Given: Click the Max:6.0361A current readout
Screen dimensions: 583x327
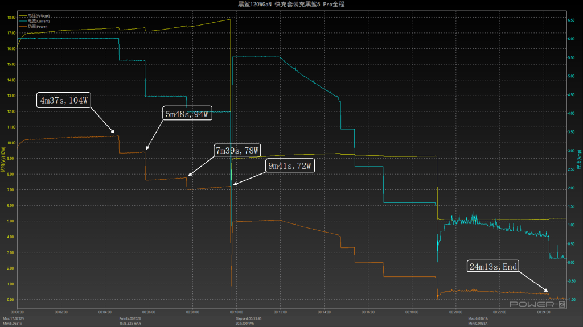Looking at the screenshot, I should click(478, 318).
